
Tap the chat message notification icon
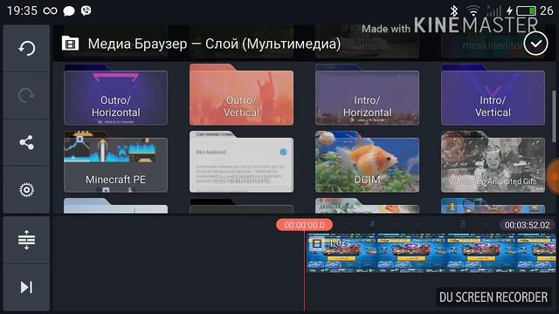(69, 11)
